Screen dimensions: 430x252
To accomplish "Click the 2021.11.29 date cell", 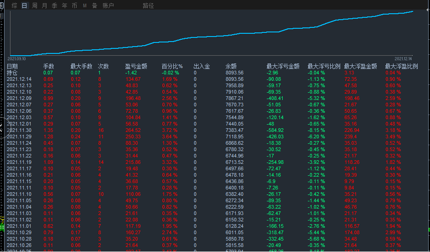I will (19, 136).
